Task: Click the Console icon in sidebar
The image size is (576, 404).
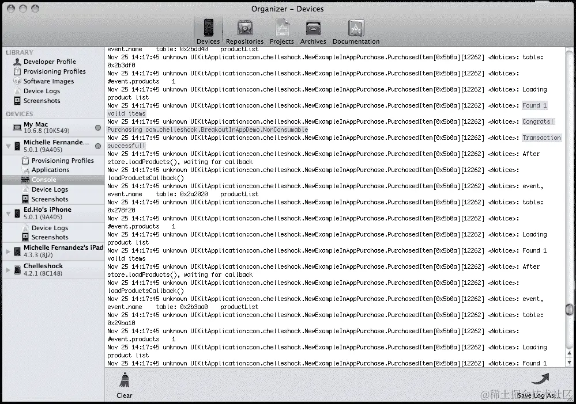Action: click(25, 180)
